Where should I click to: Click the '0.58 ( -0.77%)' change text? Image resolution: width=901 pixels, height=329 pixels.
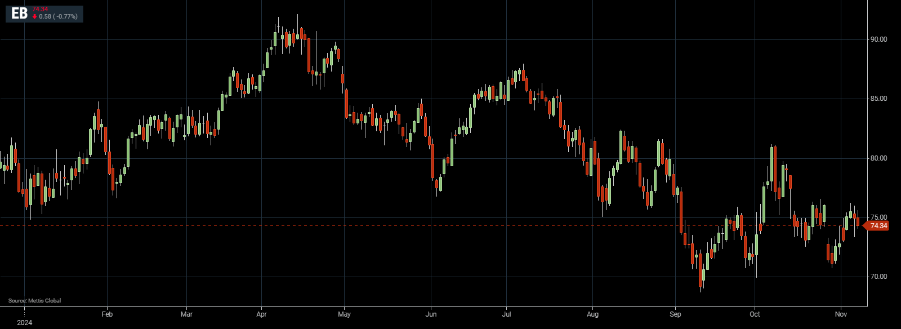pyautogui.click(x=58, y=17)
